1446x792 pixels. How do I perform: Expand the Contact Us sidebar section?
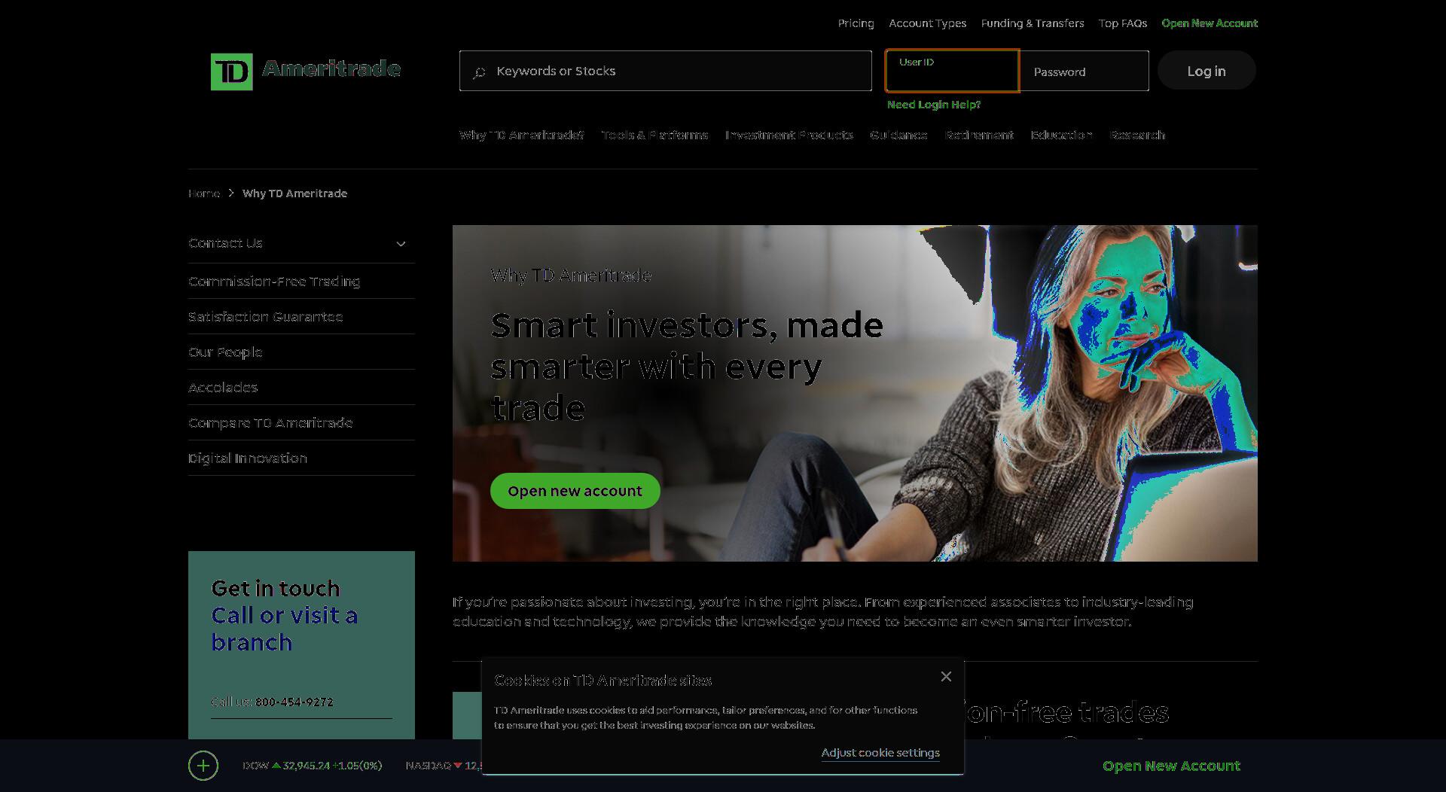coord(301,243)
